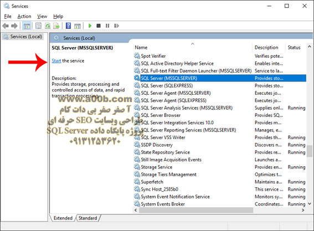Click the Export List toolbar icon
314x231 pixels.
[56, 26]
